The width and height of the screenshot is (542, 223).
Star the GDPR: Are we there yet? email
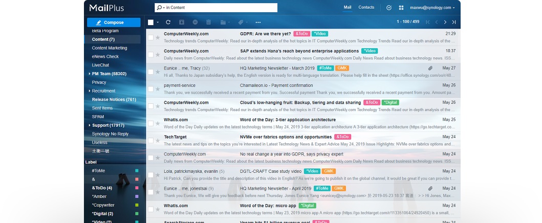click(x=158, y=37)
